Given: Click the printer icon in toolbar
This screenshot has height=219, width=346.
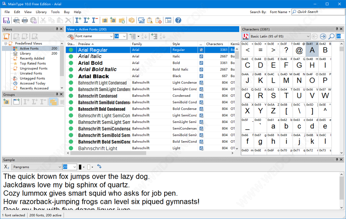Looking at the screenshot, I should (x=25, y=20).
